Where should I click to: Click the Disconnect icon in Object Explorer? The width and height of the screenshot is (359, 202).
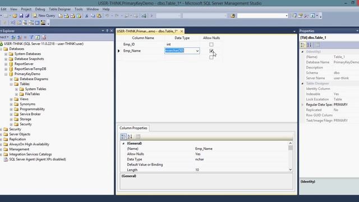click(20, 38)
